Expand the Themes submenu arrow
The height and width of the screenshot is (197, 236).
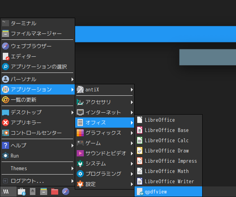click(72, 168)
